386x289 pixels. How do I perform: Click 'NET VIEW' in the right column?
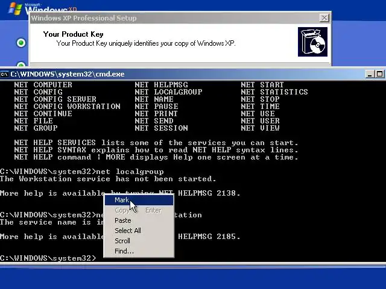pyautogui.click(x=260, y=128)
